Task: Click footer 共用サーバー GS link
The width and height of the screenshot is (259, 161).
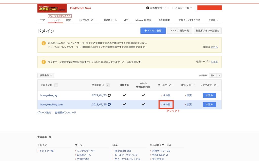Action: tap(161, 151)
